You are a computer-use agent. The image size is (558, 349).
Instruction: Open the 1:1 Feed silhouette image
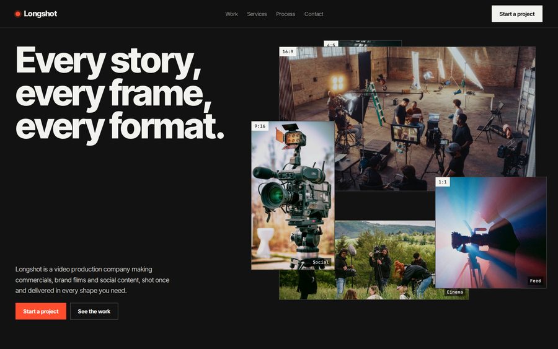point(491,232)
